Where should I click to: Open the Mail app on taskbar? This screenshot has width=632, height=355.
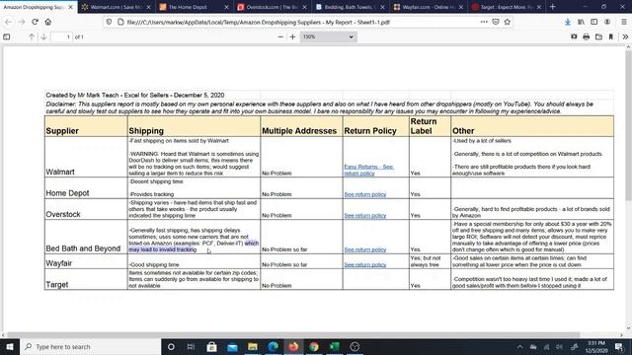(x=232, y=346)
